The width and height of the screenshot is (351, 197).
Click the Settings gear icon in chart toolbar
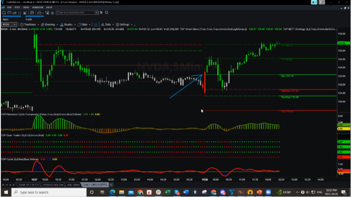pos(117,24)
